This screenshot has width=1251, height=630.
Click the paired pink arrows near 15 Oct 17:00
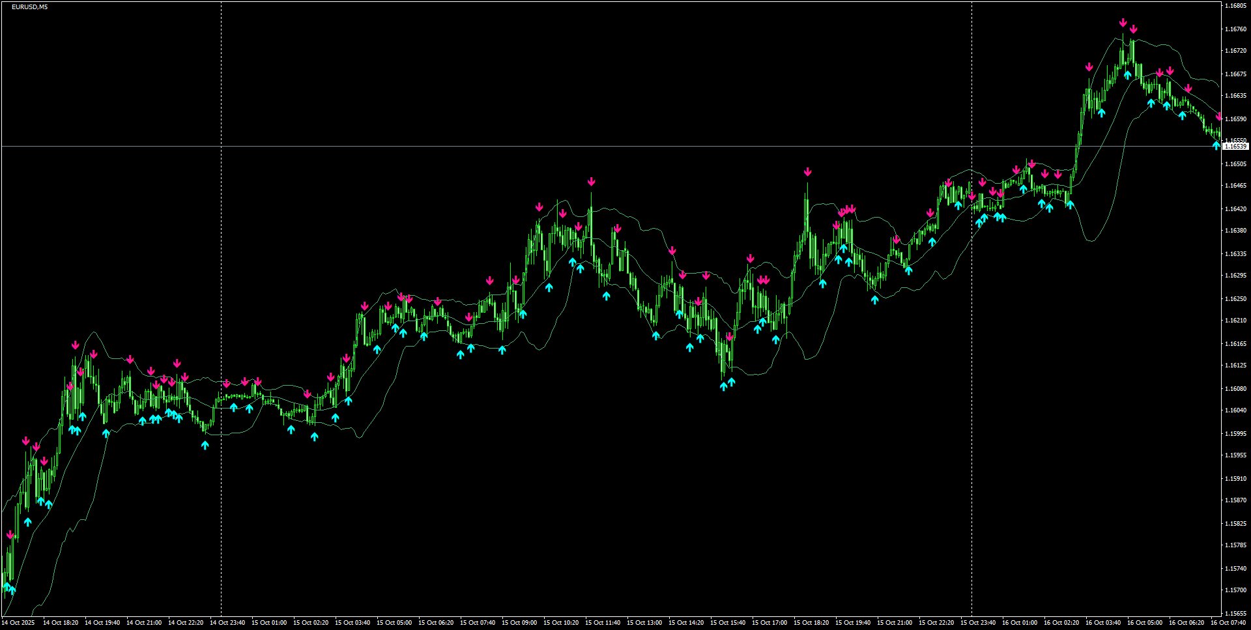pos(762,279)
